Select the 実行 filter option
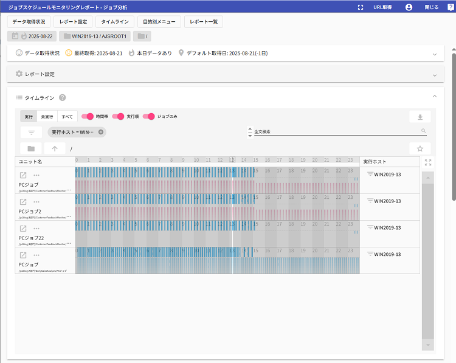456x363 pixels. tap(29, 116)
